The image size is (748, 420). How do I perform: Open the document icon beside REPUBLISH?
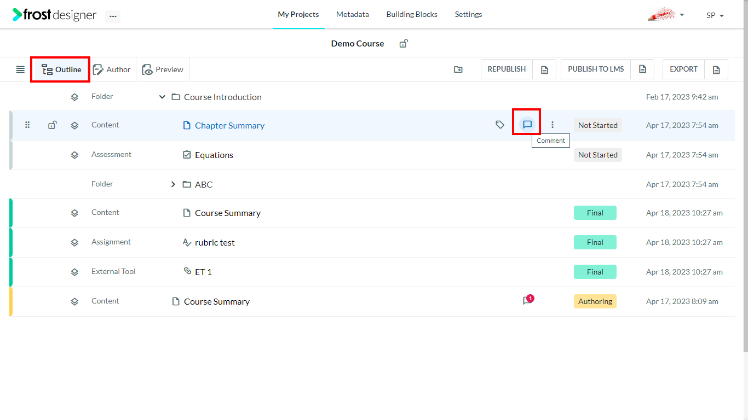[544, 69]
